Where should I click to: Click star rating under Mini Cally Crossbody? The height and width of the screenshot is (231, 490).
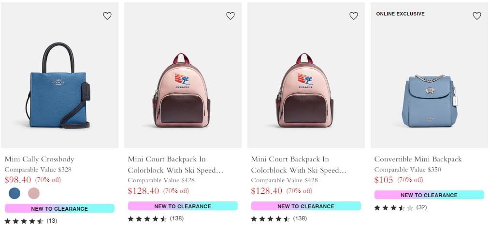24,221
